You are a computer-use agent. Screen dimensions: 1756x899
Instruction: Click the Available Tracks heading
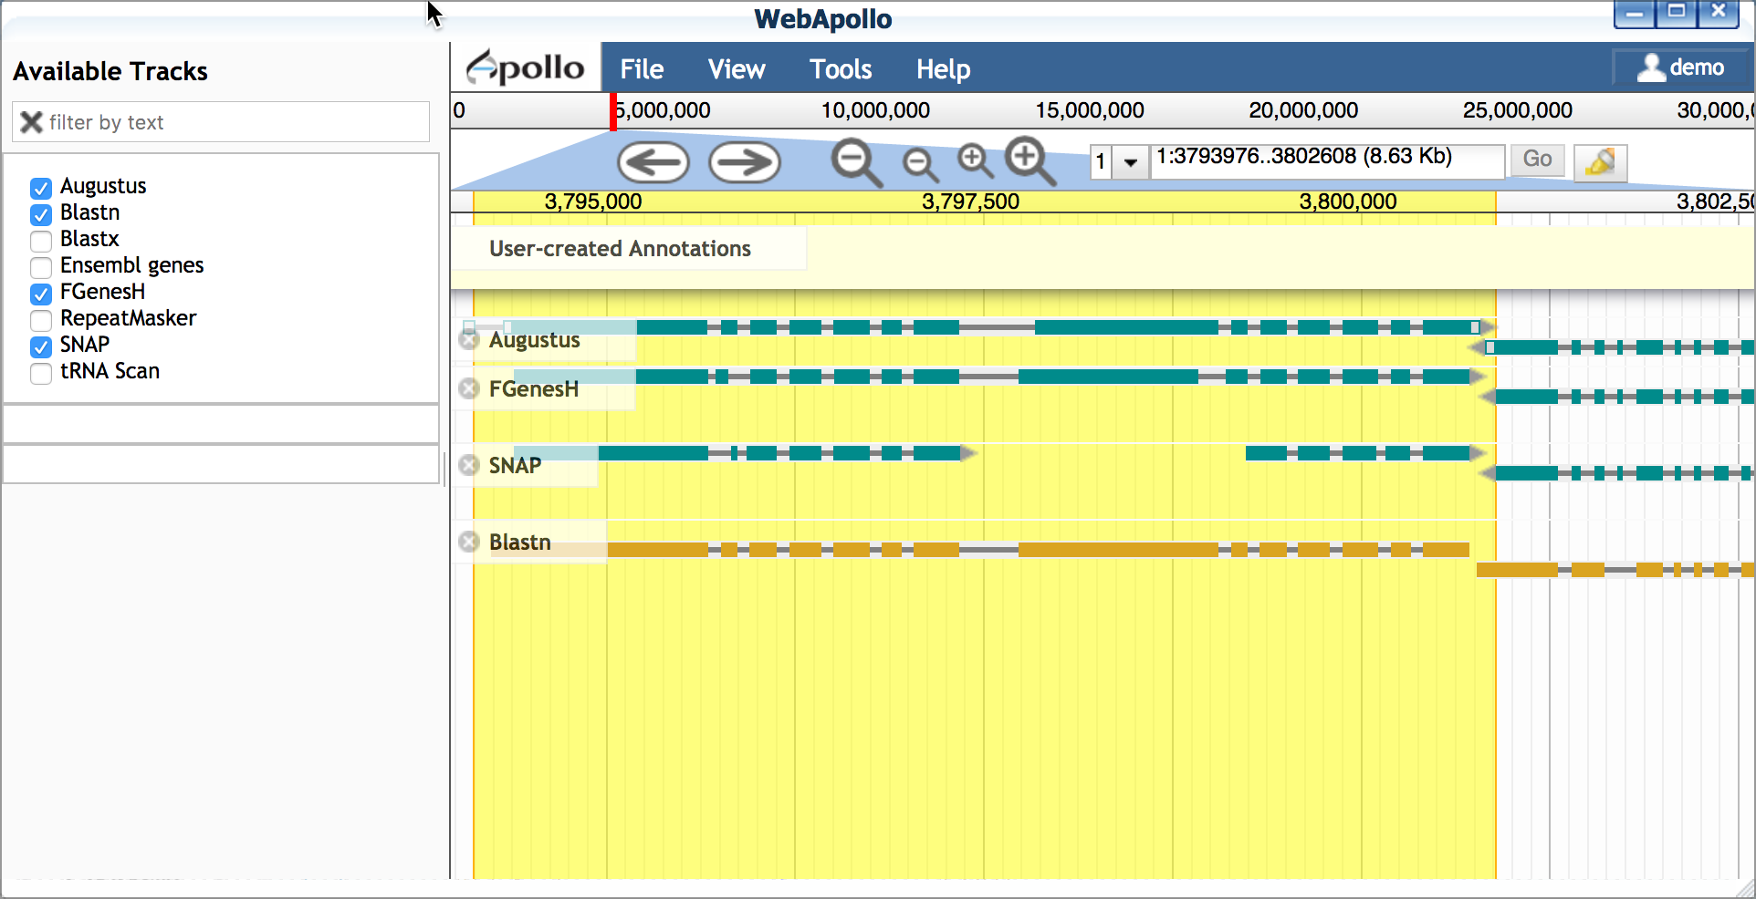[x=110, y=71]
